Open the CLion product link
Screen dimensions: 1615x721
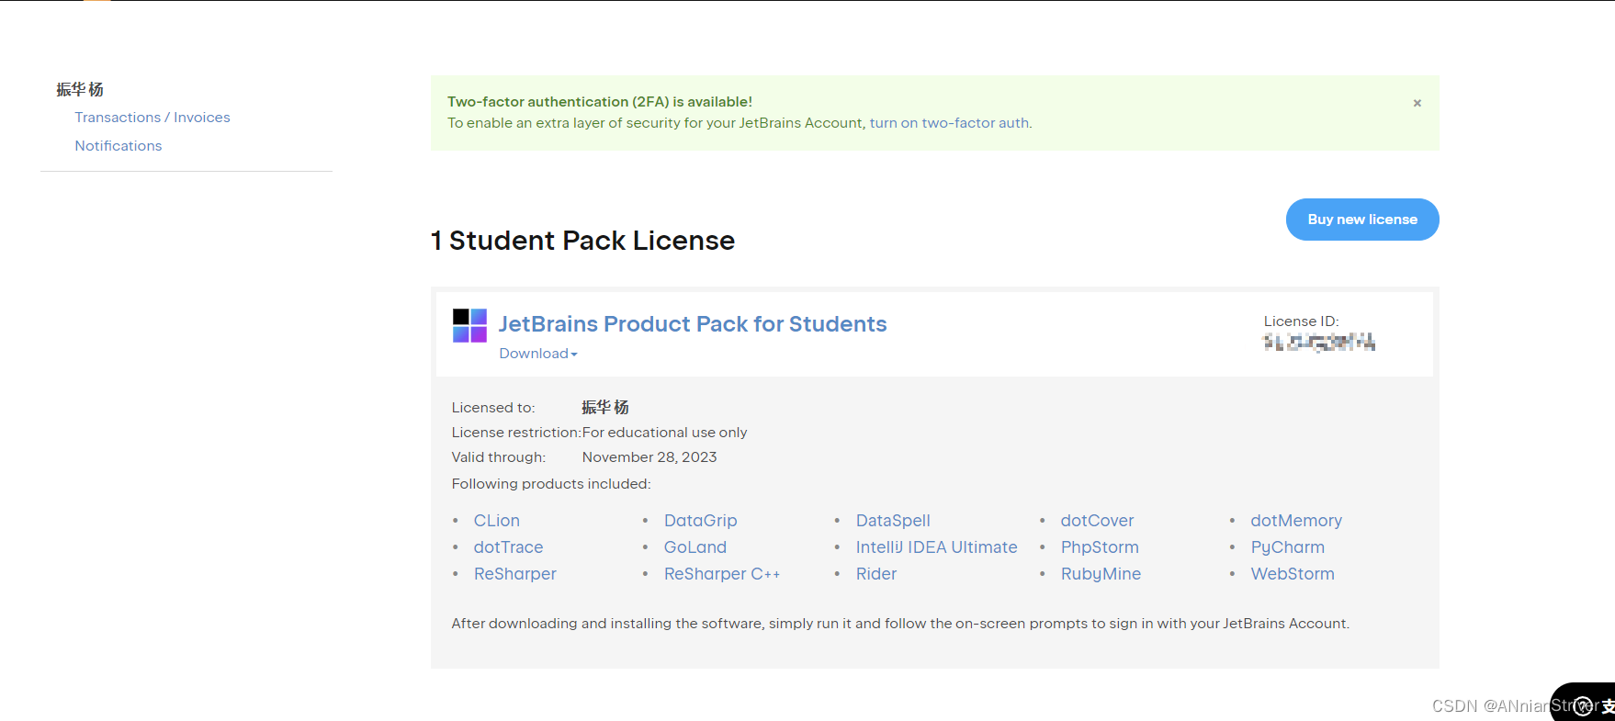[497, 521]
